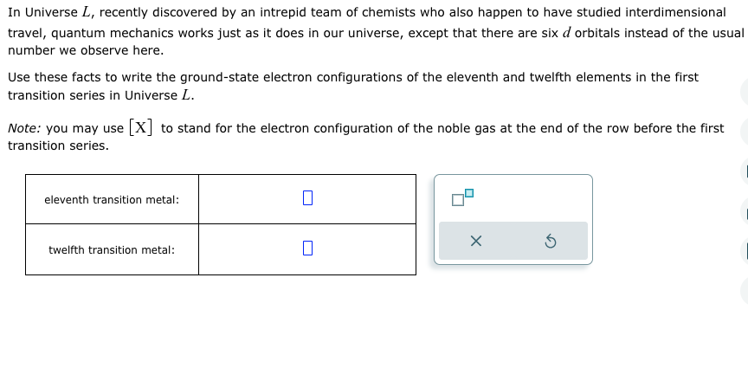The width and height of the screenshot is (748, 381).
Task: Click the circular undo arrow icon
Action: [x=550, y=242]
